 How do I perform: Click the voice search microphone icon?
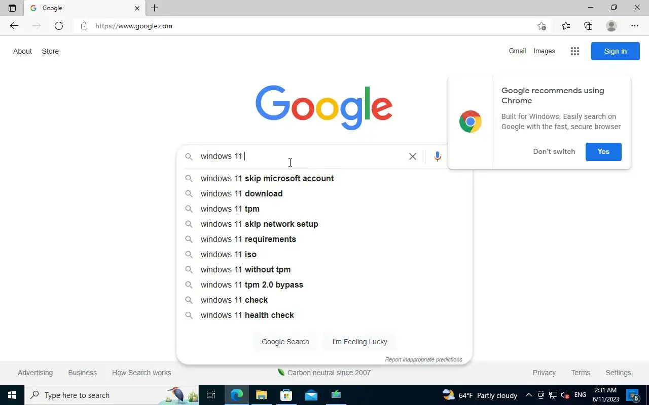438,156
